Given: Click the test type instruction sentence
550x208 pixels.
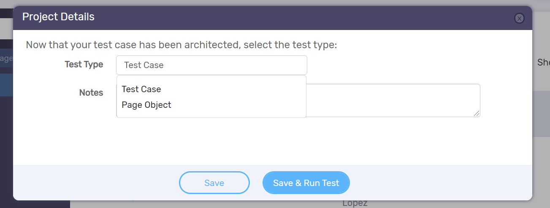Looking at the screenshot, I should click(x=181, y=45).
